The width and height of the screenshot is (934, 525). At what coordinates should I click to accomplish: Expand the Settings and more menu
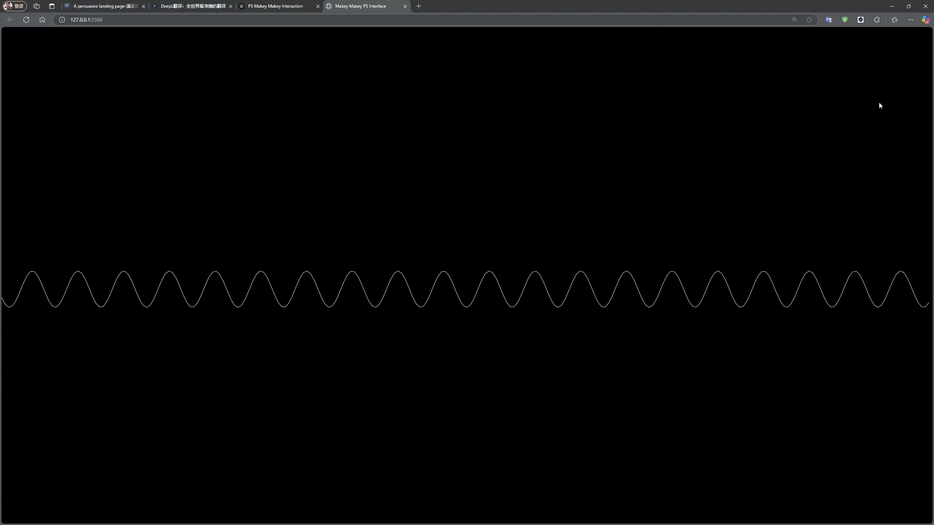[x=911, y=20]
